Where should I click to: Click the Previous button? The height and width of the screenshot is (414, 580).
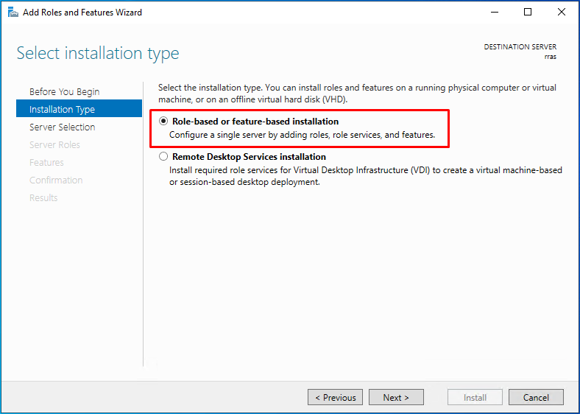335,397
